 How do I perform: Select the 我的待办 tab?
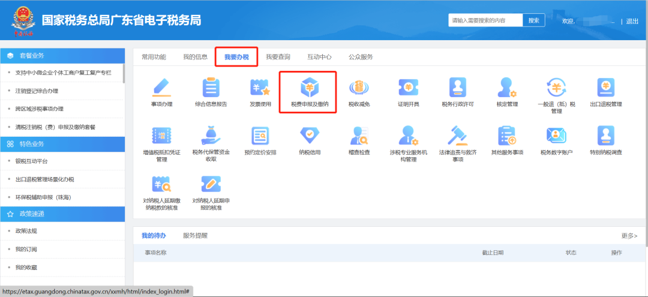(x=154, y=236)
